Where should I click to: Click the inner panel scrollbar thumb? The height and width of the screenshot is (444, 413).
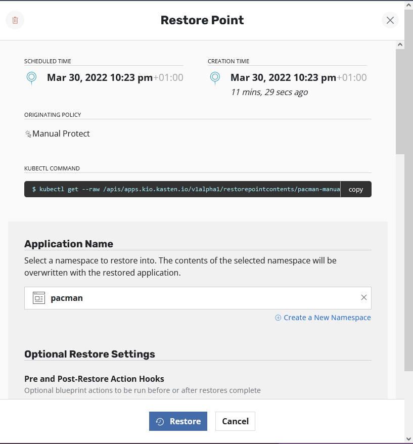pos(400,102)
